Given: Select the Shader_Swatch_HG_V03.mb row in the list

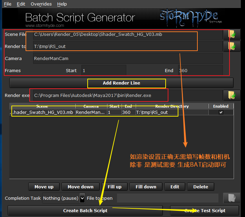Looking at the screenshot, I should pos(42,112).
